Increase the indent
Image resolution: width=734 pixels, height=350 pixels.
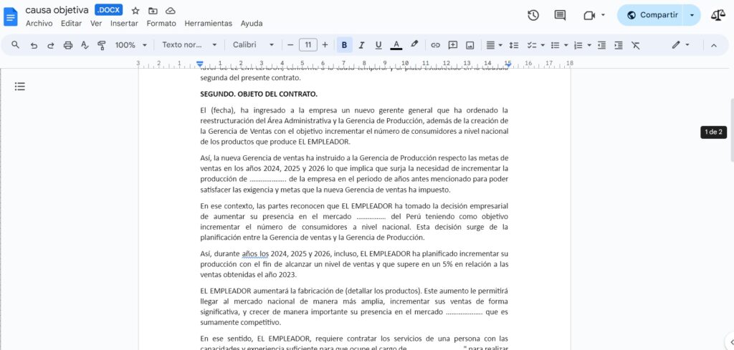pyautogui.click(x=619, y=45)
